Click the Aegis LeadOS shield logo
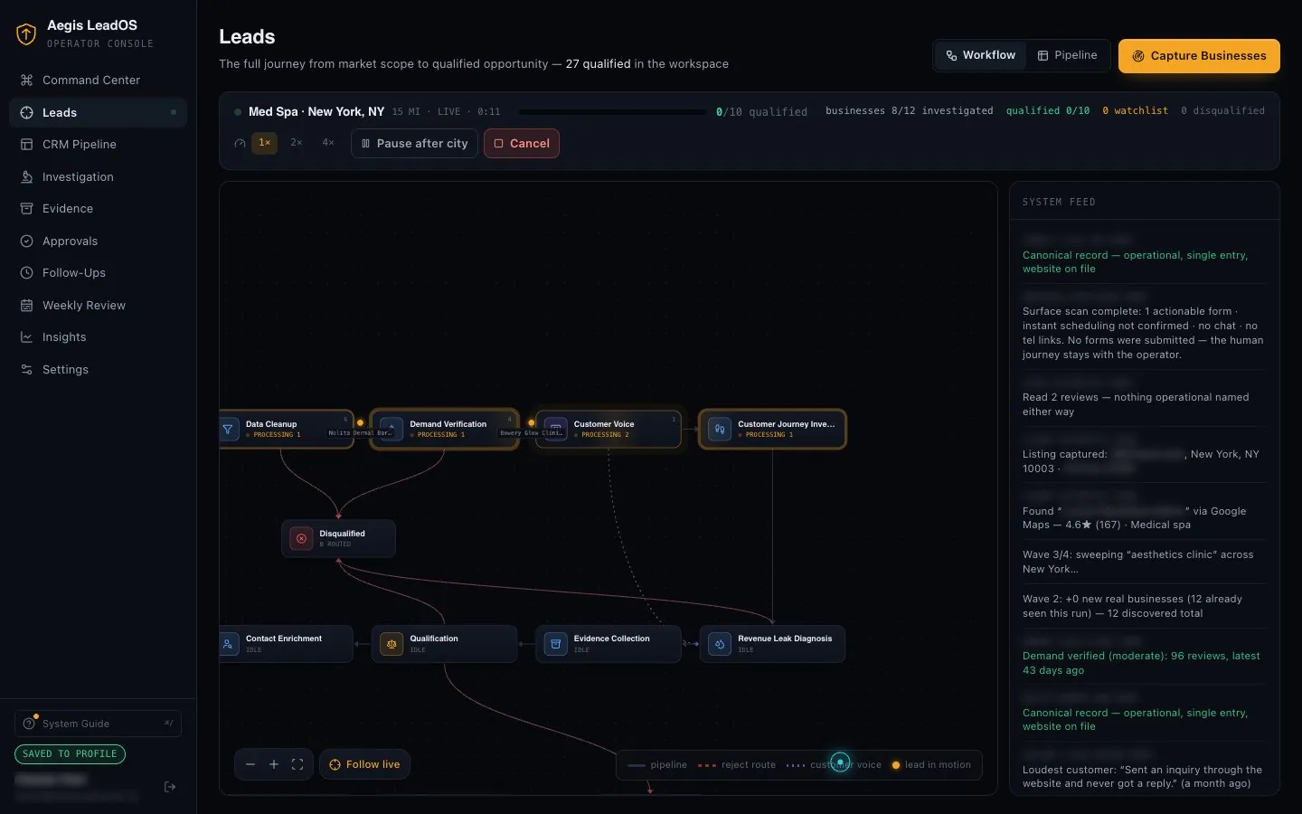1302x814 pixels. click(x=26, y=34)
